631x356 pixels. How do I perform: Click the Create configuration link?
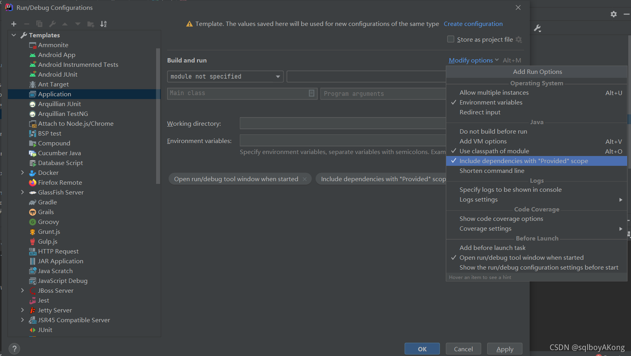[473, 24]
